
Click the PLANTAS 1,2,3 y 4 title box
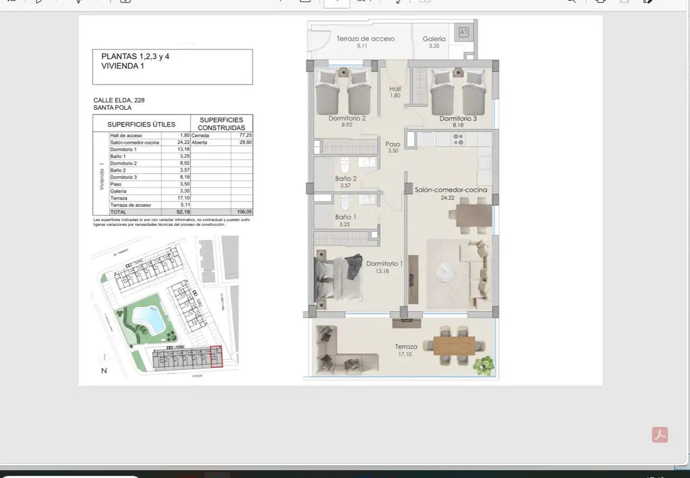tap(173, 66)
